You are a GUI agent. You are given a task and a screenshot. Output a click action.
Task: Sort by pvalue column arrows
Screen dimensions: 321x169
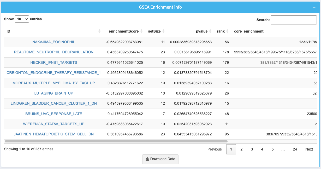210,31
